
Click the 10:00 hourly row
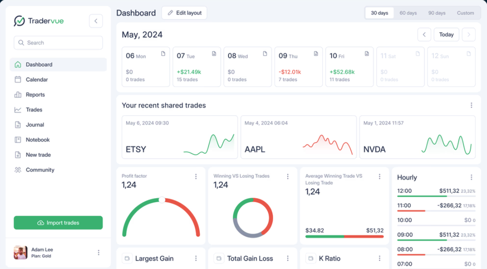click(436, 221)
